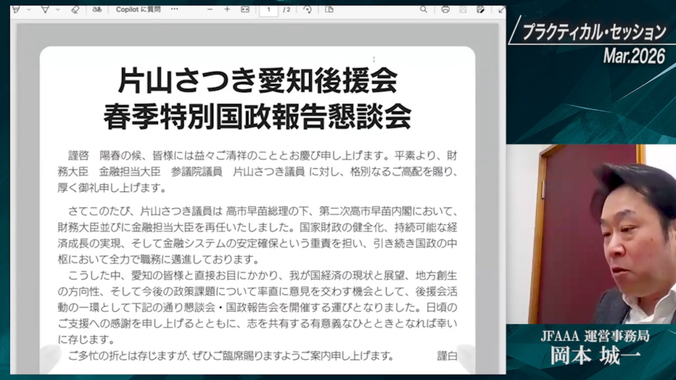Select the draw pen tool
The width and height of the screenshot is (676, 380).
click(x=45, y=9)
